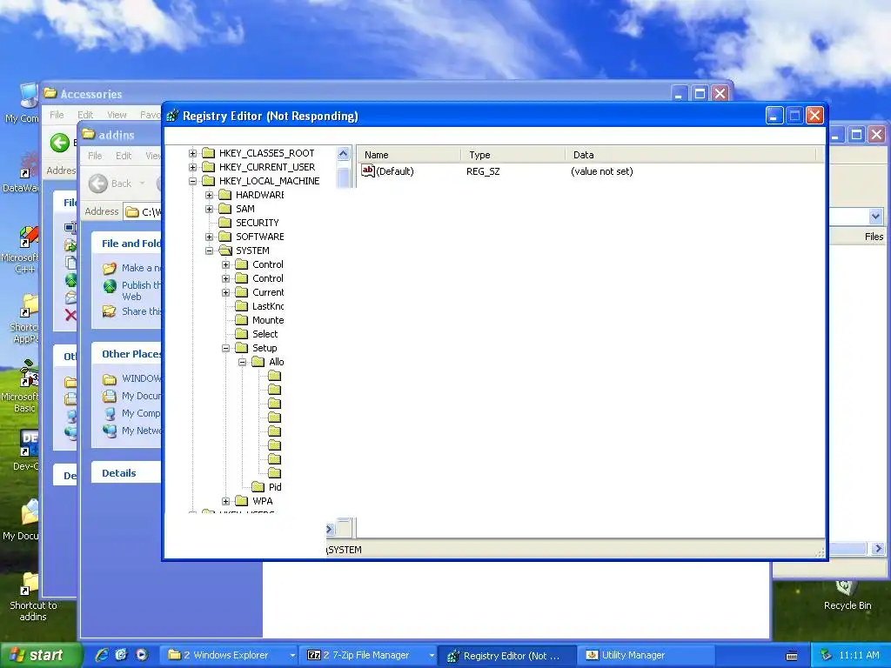The width and height of the screenshot is (891, 668).
Task: Expand the HARDWARE key
Action: pos(209,195)
